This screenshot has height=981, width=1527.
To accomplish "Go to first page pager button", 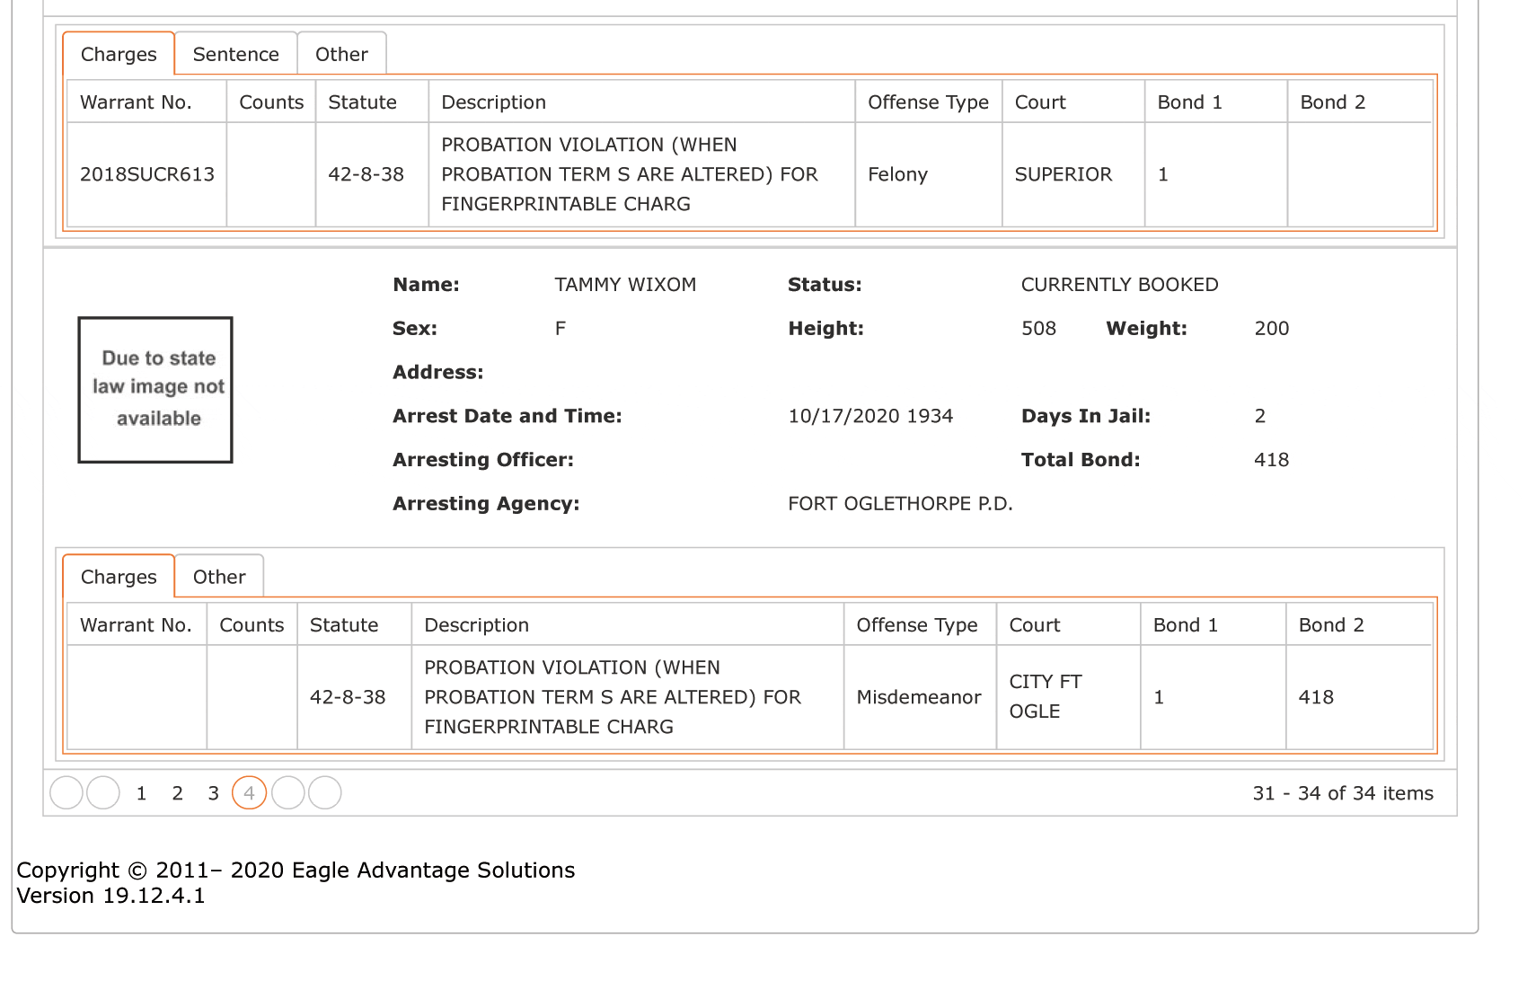I will (x=66, y=792).
